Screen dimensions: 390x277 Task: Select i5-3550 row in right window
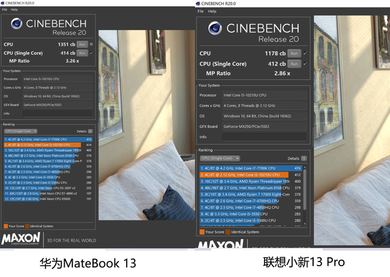pos(251,214)
